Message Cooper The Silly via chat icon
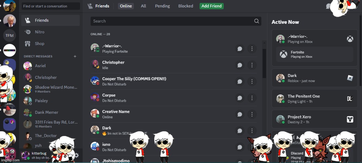Image resolution: width=362 pixels, height=163 pixels. point(239,81)
